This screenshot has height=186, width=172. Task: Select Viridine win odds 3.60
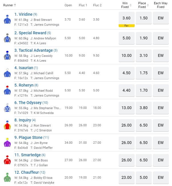click(126, 18)
